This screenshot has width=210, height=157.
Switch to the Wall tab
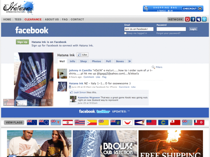pyautogui.click(x=62, y=61)
